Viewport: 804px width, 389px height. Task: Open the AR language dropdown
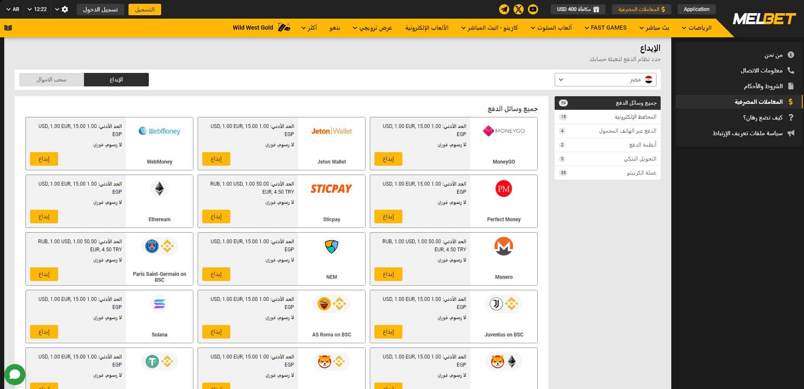13,9
